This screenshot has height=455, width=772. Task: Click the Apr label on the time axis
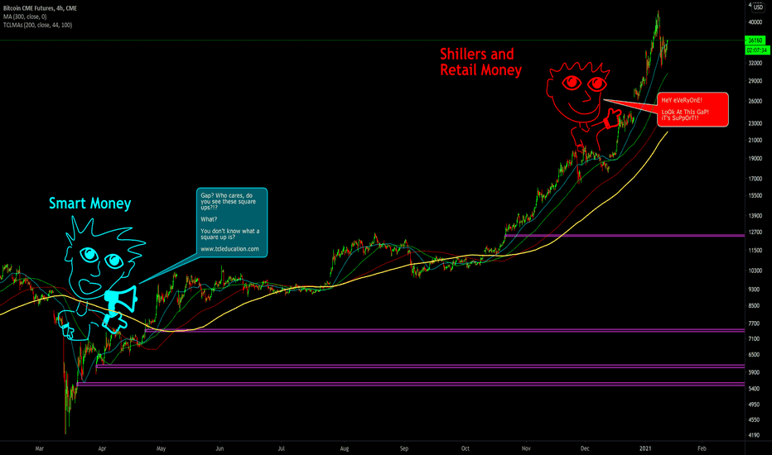[102, 448]
